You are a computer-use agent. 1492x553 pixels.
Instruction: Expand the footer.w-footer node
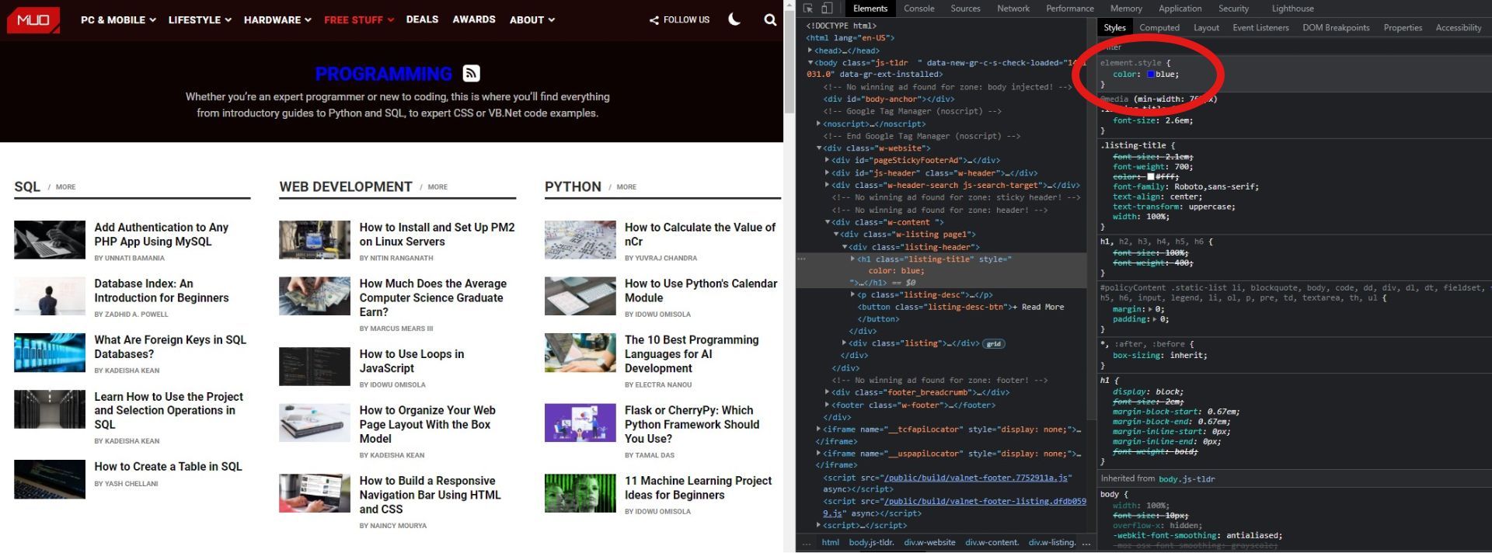tap(827, 405)
